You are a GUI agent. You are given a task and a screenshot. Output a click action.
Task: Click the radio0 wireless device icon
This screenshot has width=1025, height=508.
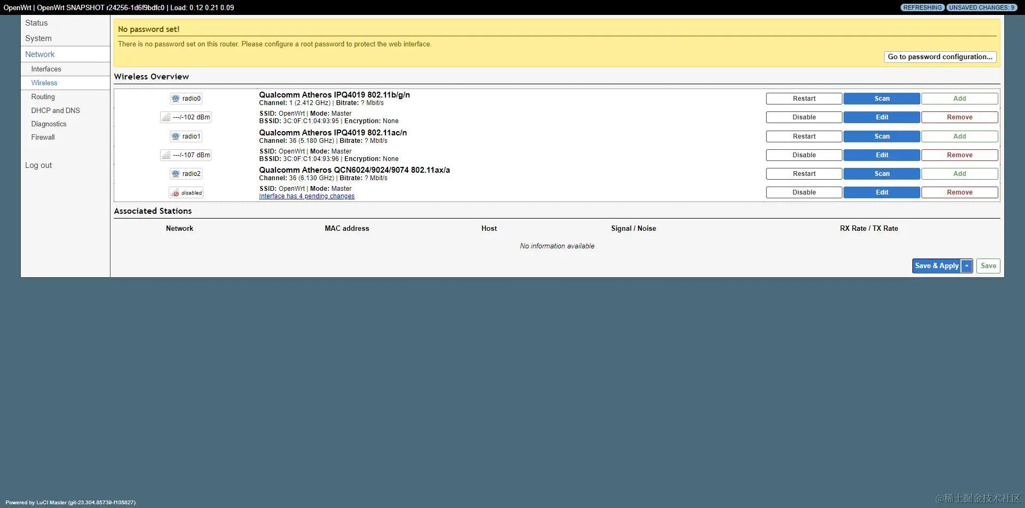pos(176,99)
